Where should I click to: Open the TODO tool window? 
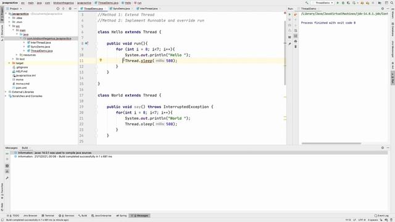(x=14, y=216)
